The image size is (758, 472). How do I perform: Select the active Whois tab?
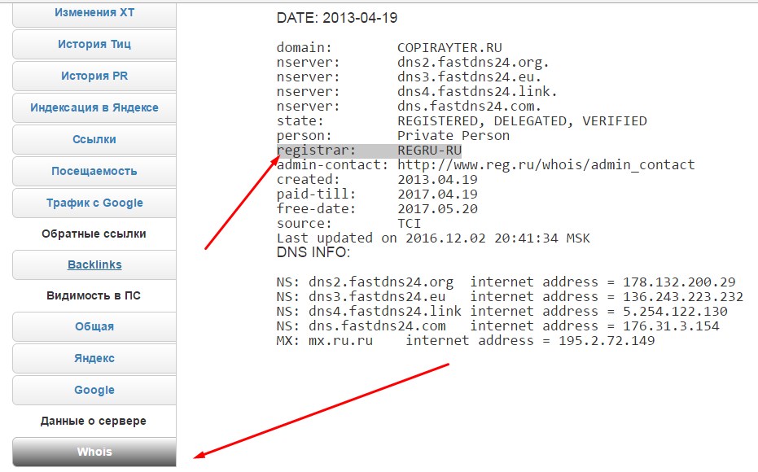point(94,452)
